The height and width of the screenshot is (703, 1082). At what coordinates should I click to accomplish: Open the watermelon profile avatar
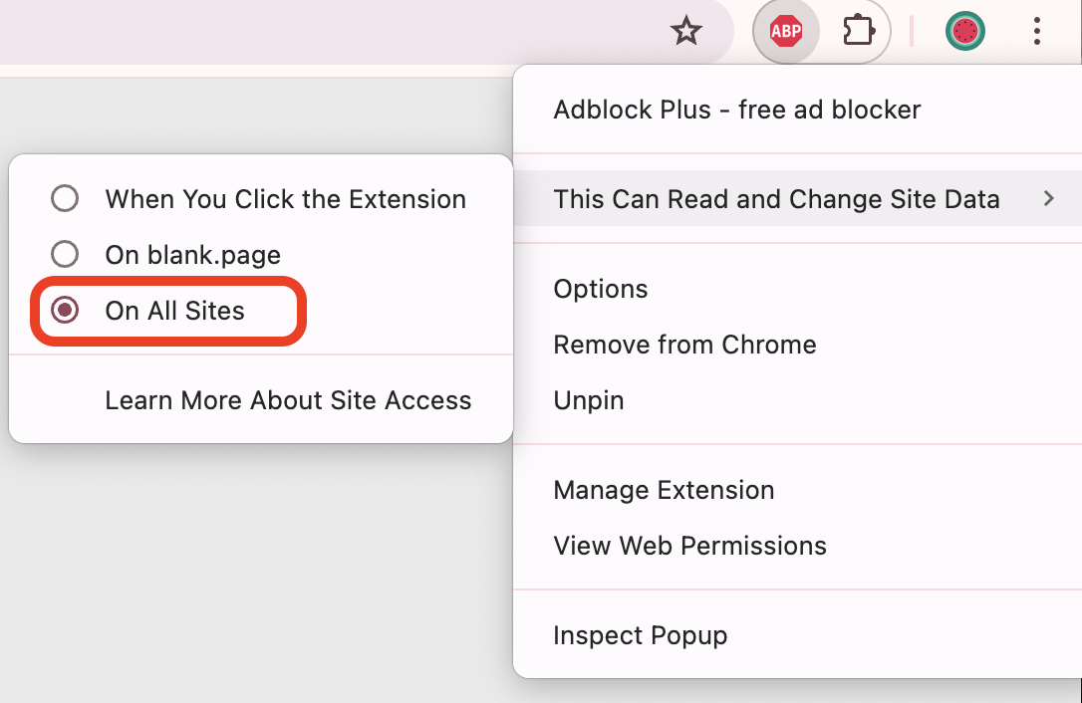coord(964,31)
